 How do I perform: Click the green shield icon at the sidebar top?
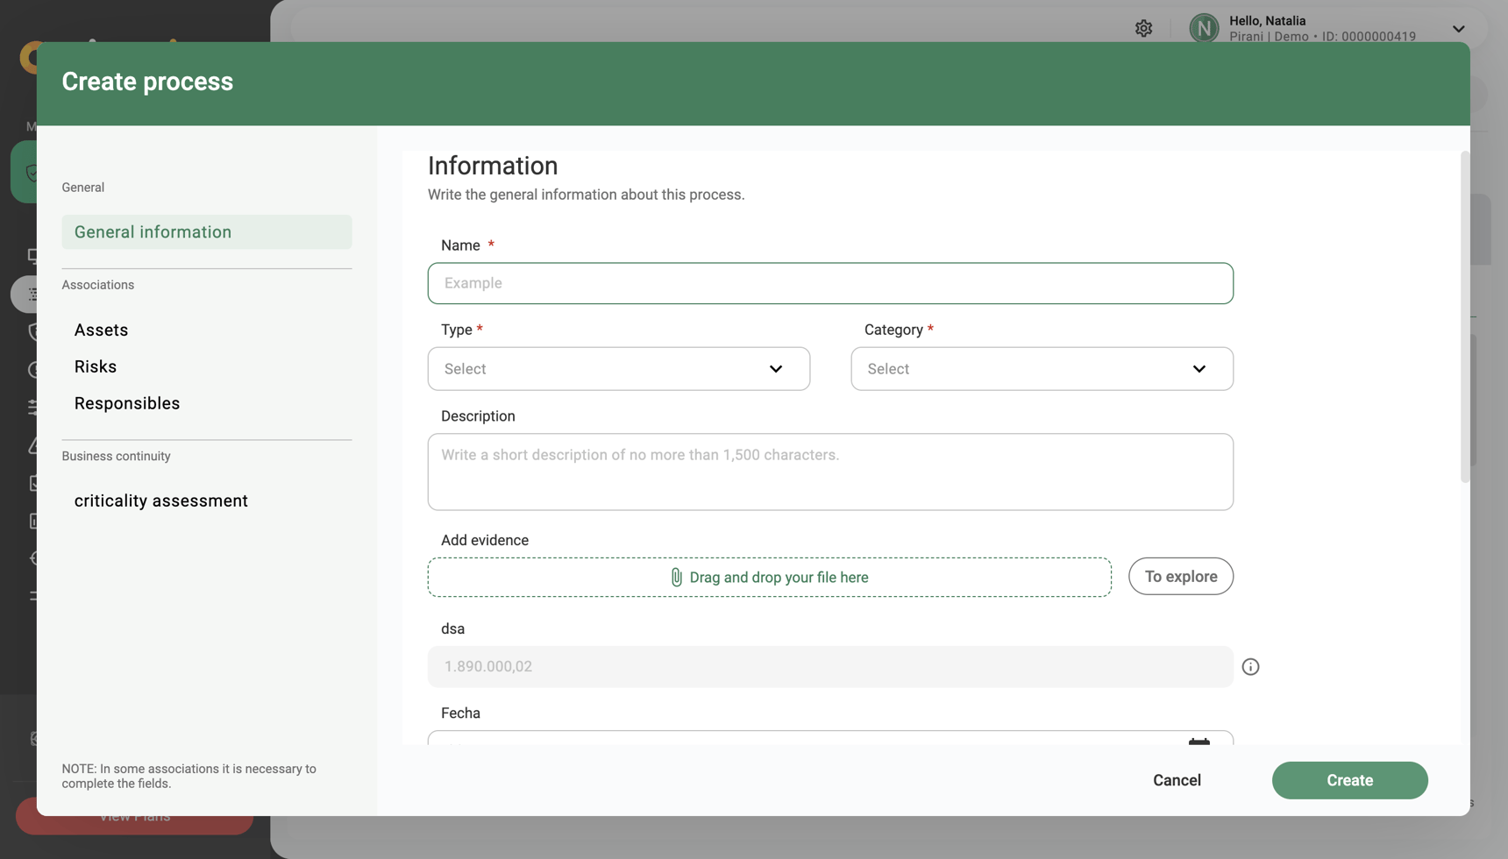click(x=32, y=173)
